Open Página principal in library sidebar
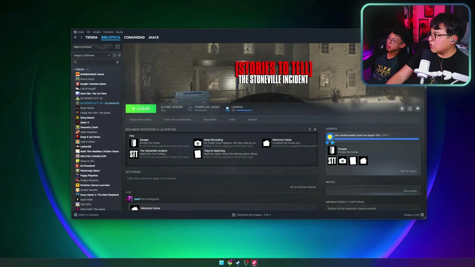This screenshot has height=267, width=475. pyautogui.click(x=93, y=47)
